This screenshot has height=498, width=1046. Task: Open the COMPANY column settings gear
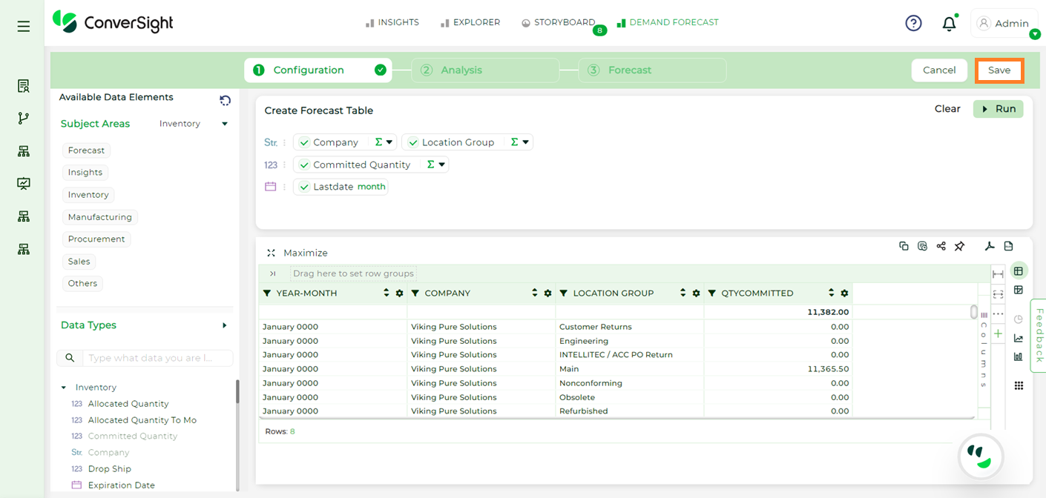[547, 293]
